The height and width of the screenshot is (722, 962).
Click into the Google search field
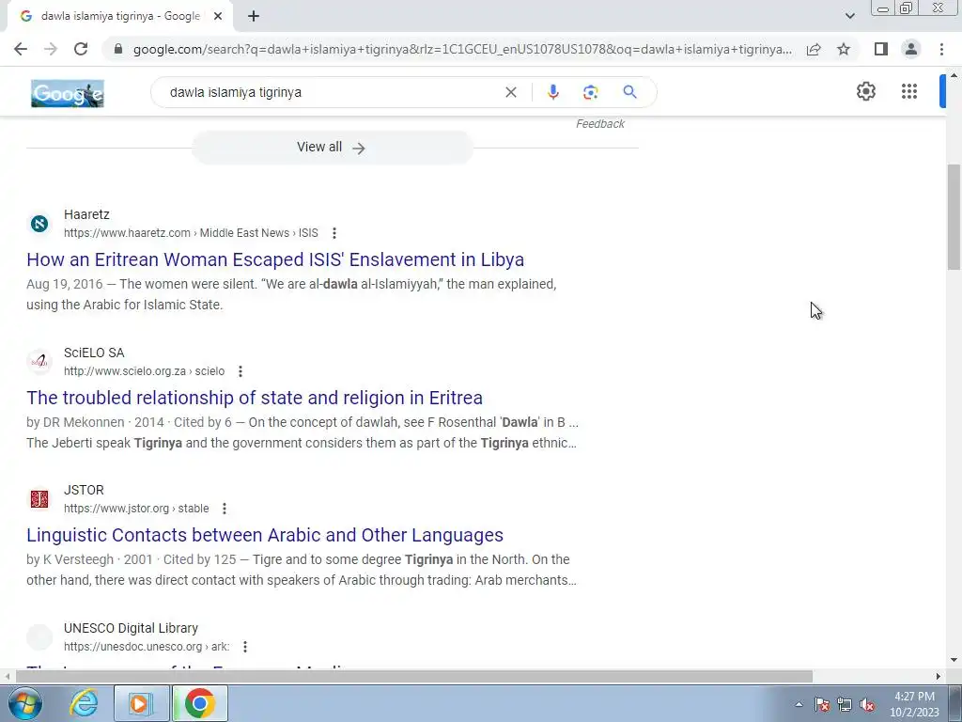tap(332, 92)
